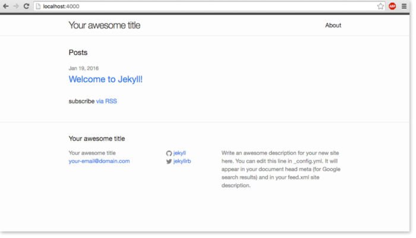
Task: Select the 'Posts' heading
Action: pyautogui.click(x=78, y=52)
